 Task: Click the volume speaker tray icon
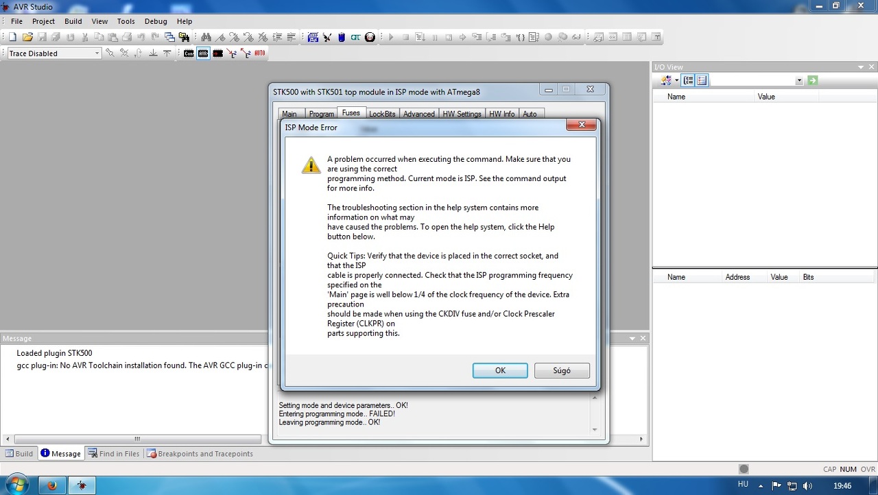[807, 486]
